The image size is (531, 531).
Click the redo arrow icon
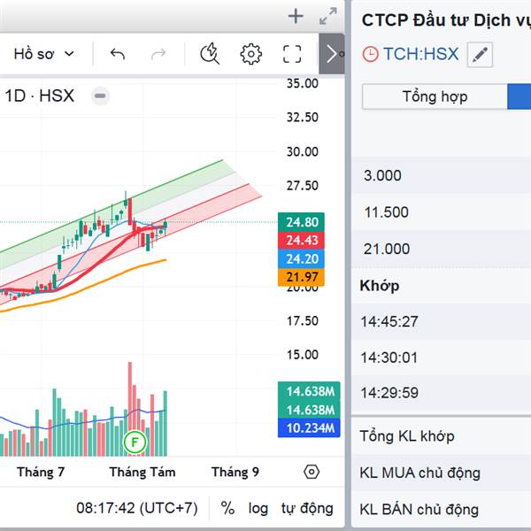coord(158,54)
